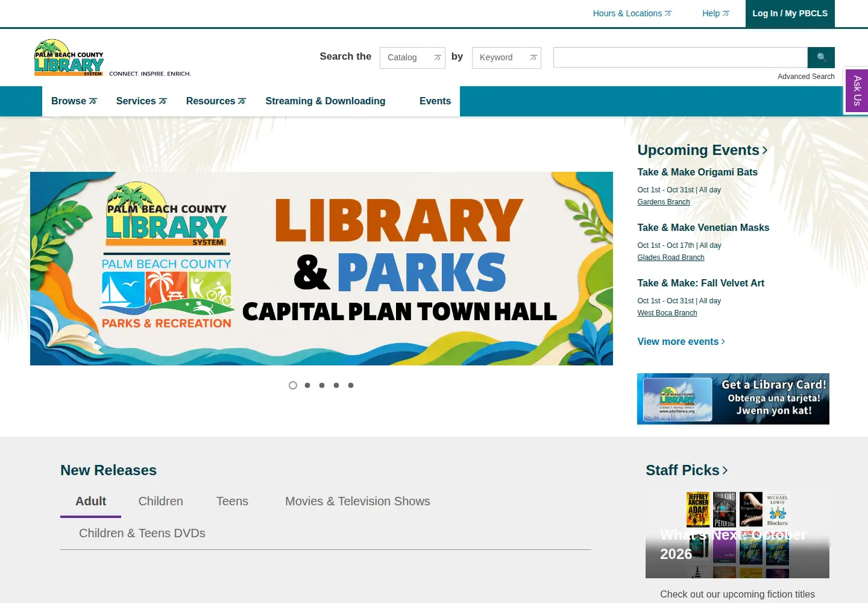Switch to Movies & Television Shows tab
The width and height of the screenshot is (868, 603).
pos(357,502)
